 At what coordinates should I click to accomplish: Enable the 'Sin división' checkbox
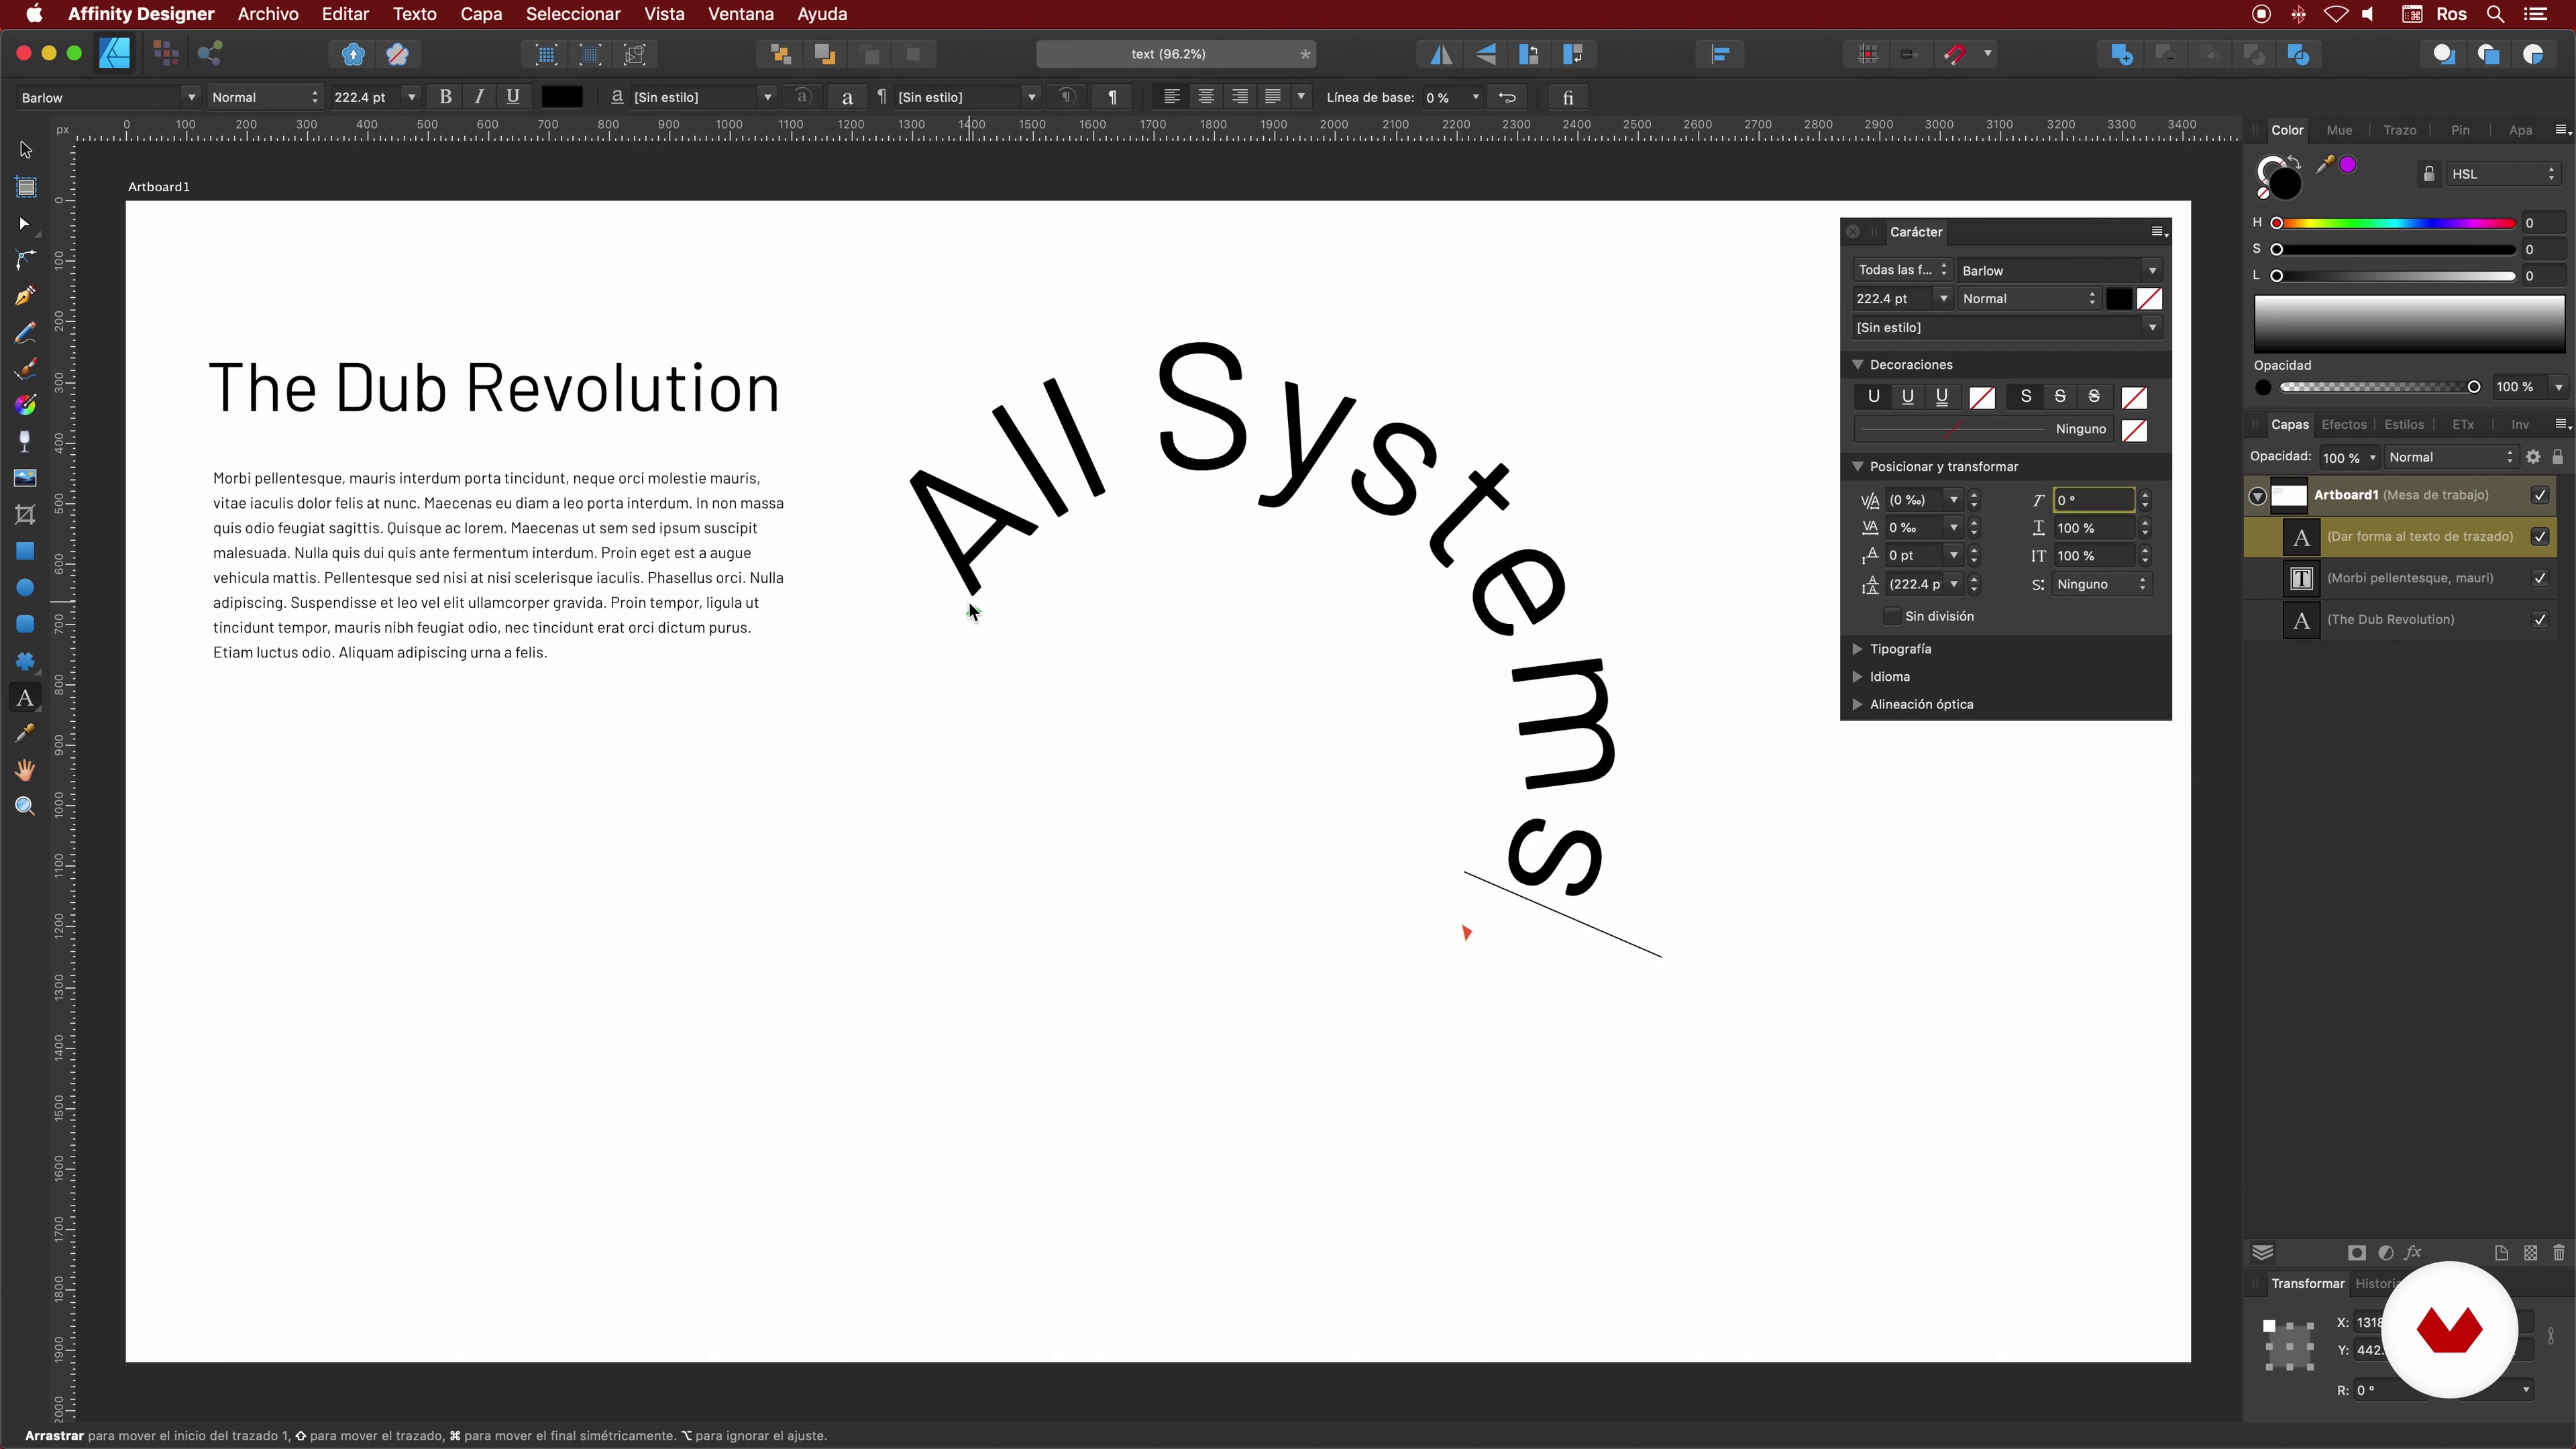(1892, 616)
